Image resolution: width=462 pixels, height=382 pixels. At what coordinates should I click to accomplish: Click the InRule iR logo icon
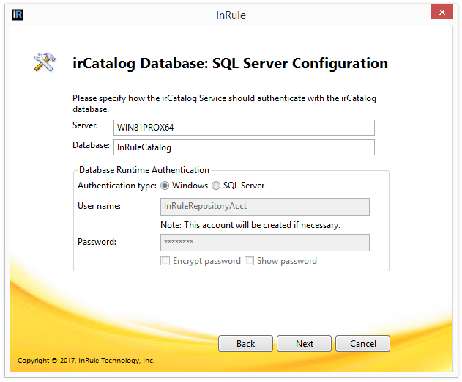pos(18,15)
